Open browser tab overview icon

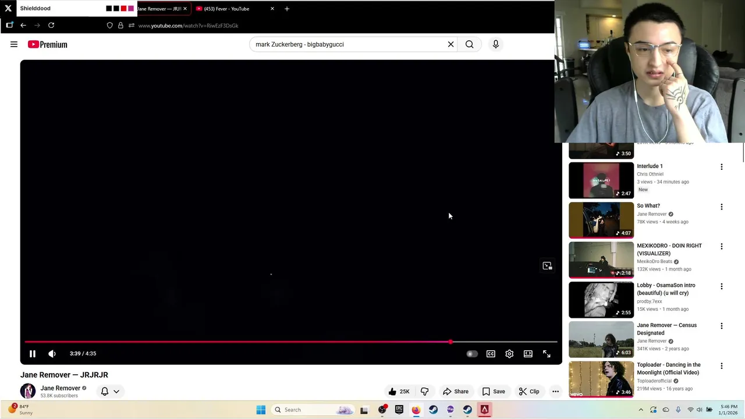pyautogui.click(x=9, y=26)
